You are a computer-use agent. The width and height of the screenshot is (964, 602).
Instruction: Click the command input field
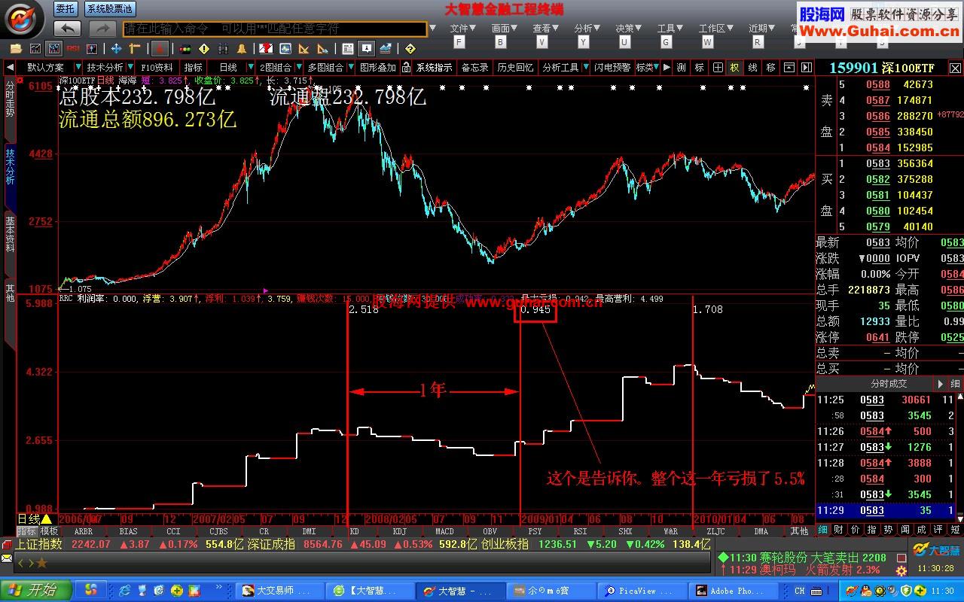click(275, 29)
